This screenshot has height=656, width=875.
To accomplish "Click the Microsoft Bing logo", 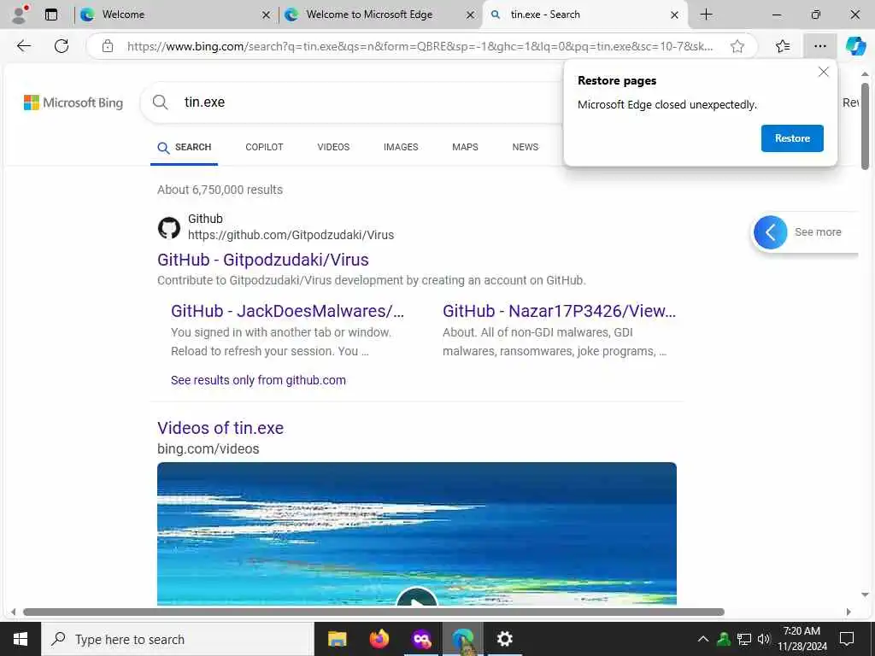I will coord(73,102).
